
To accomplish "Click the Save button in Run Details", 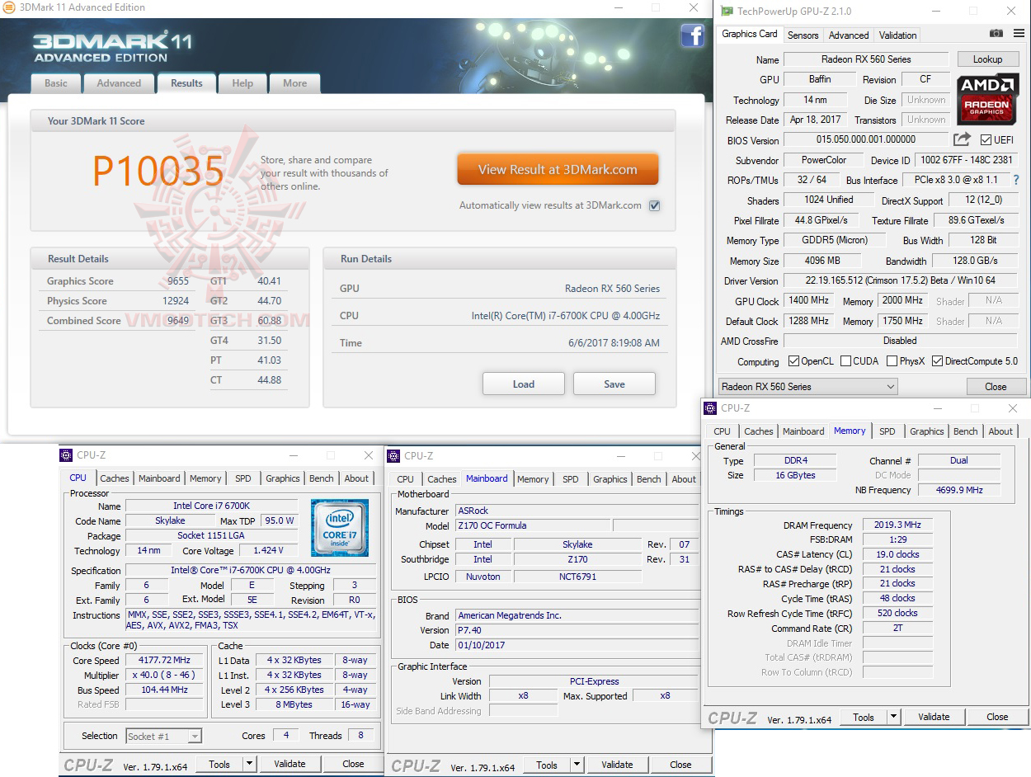I will (x=614, y=384).
